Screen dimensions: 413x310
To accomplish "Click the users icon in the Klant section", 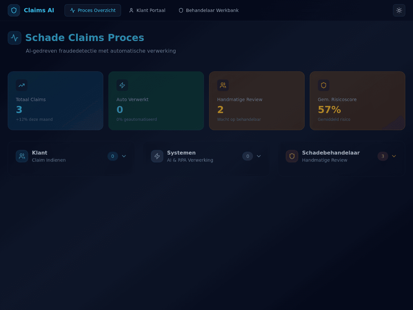I will point(22,156).
